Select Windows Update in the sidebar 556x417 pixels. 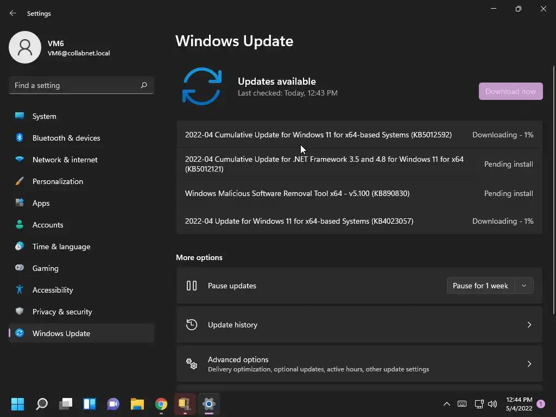(x=81, y=333)
